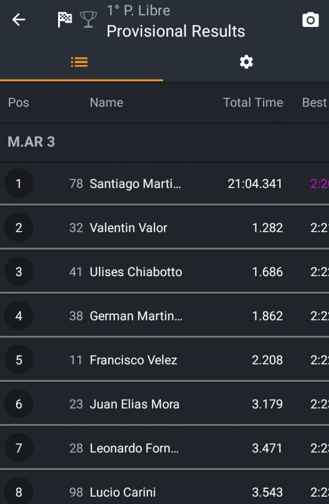The width and height of the screenshot is (329, 504).
Task: Open Leonardo Forn... result row
Action: [164, 448]
